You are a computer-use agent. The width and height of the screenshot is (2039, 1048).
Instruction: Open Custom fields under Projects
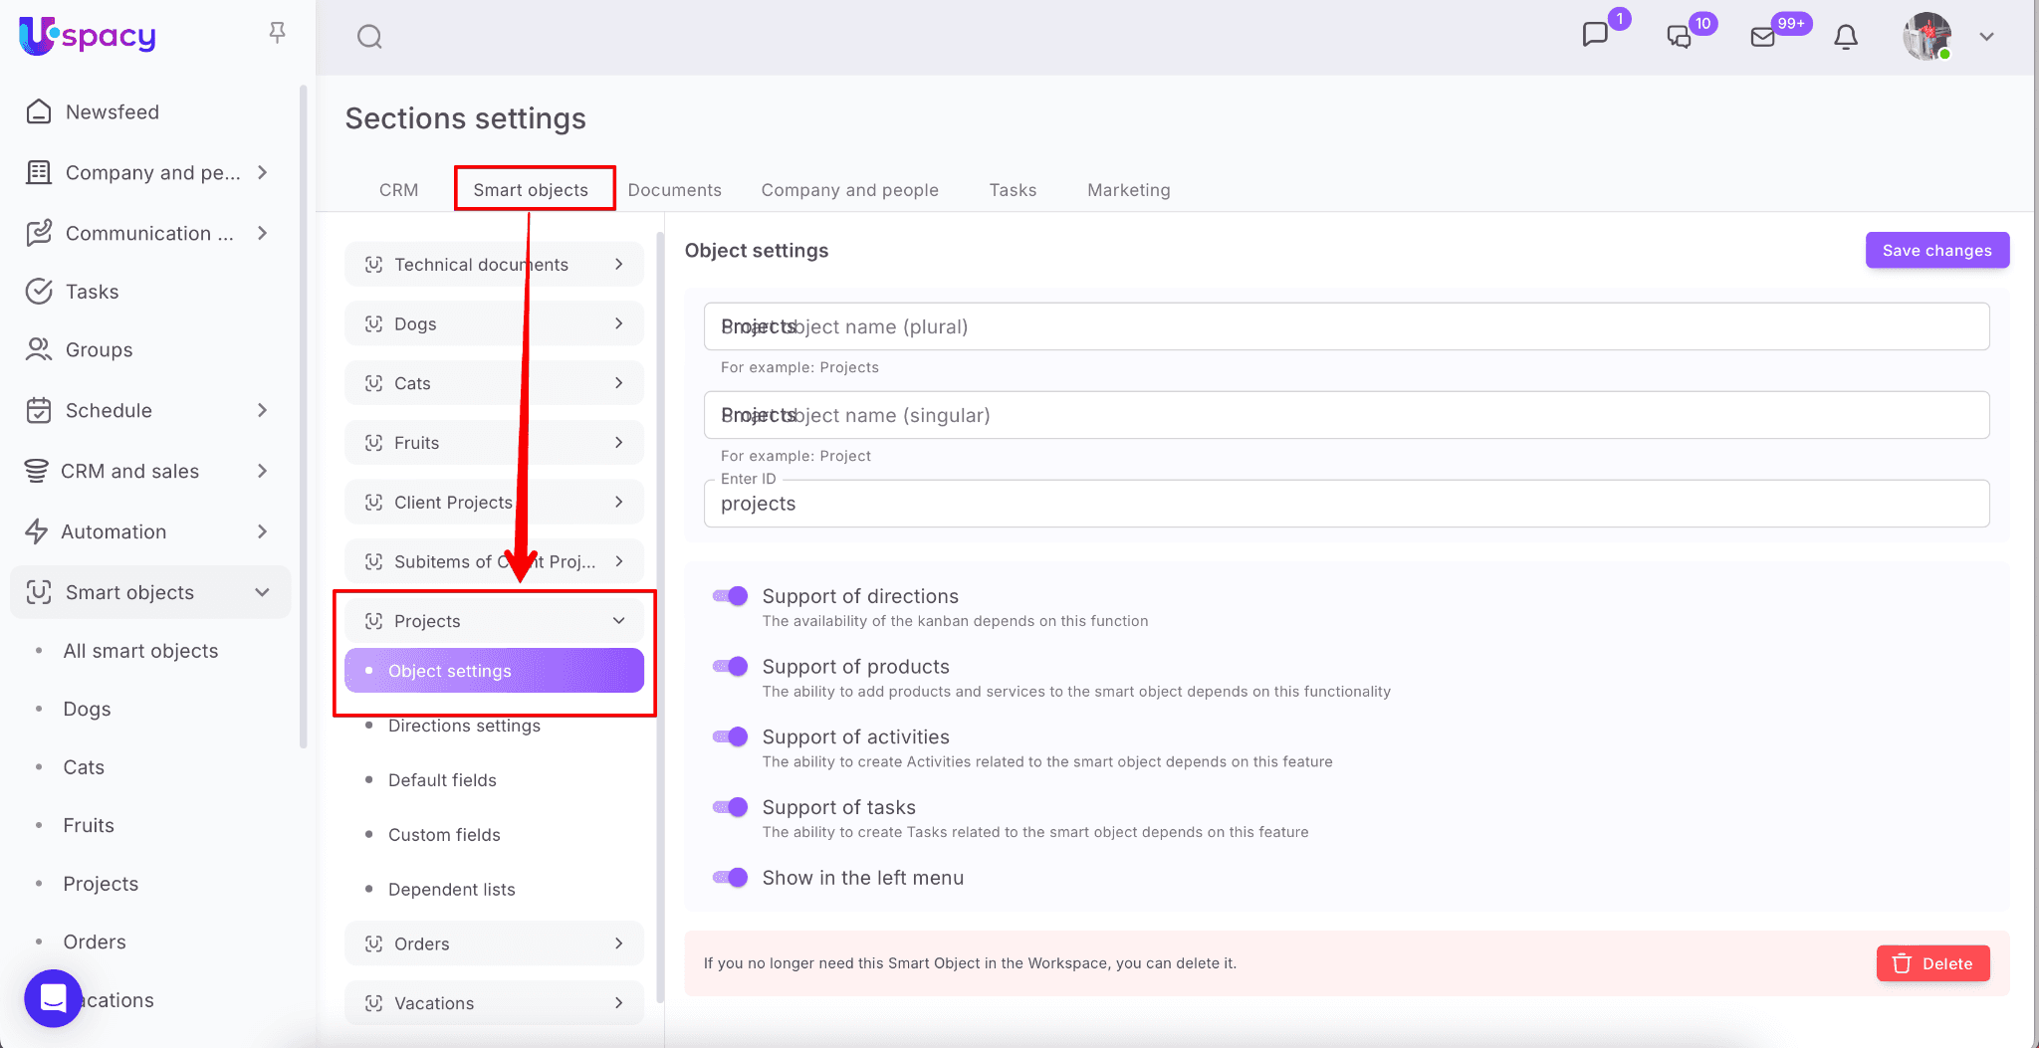tap(444, 835)
